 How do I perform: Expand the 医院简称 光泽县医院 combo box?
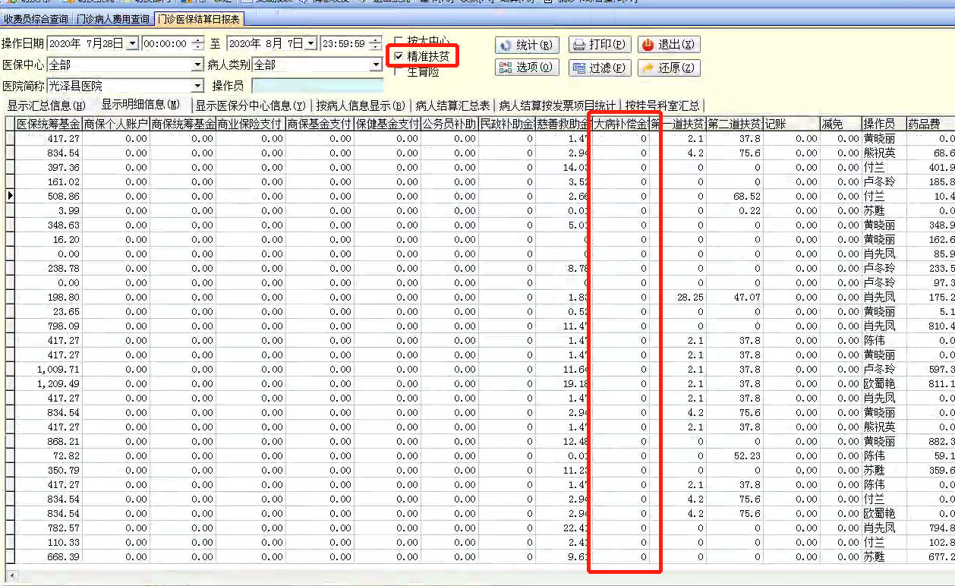coord(198,87)
